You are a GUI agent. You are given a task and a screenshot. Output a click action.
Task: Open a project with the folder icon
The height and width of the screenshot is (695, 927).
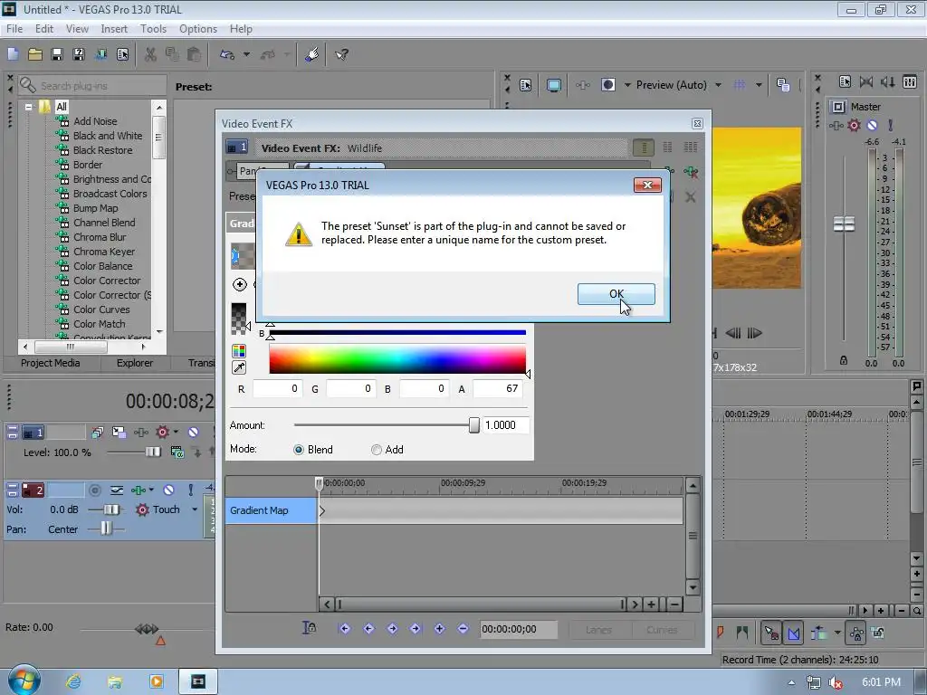coord(35,54)
